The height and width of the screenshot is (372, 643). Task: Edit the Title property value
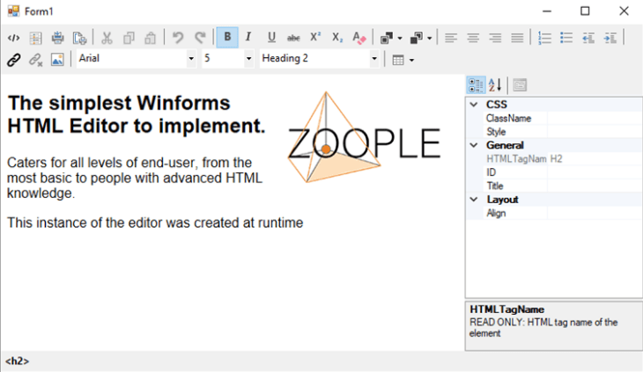click(595, 186)
